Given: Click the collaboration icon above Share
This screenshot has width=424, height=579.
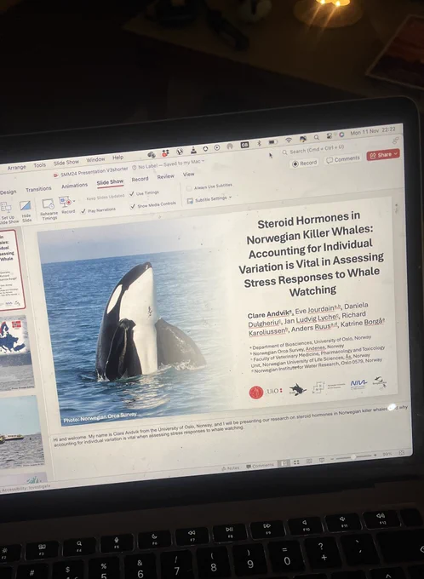Looking at the screenshot, I should [x=395, y=140].
